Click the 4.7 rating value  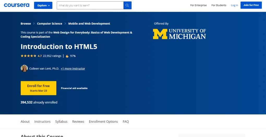[x=40, y=56]
